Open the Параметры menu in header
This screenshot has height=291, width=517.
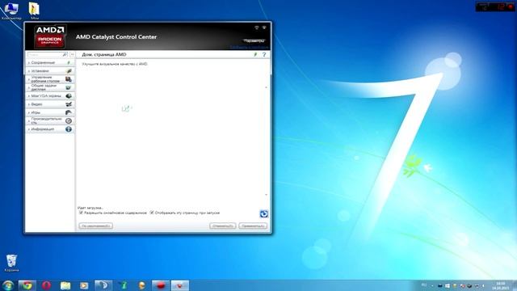pos(254,41)
